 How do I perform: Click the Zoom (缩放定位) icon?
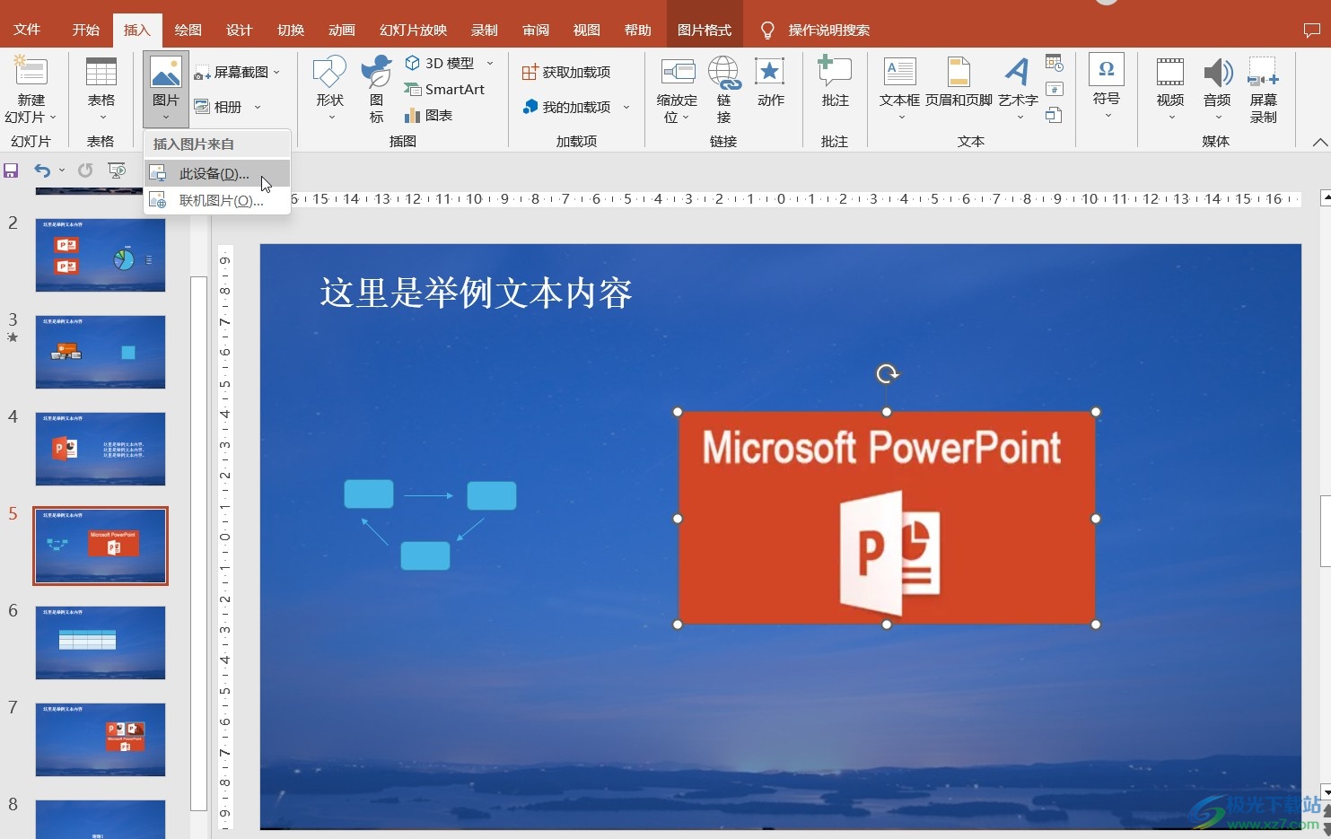(x=678, y=72)
